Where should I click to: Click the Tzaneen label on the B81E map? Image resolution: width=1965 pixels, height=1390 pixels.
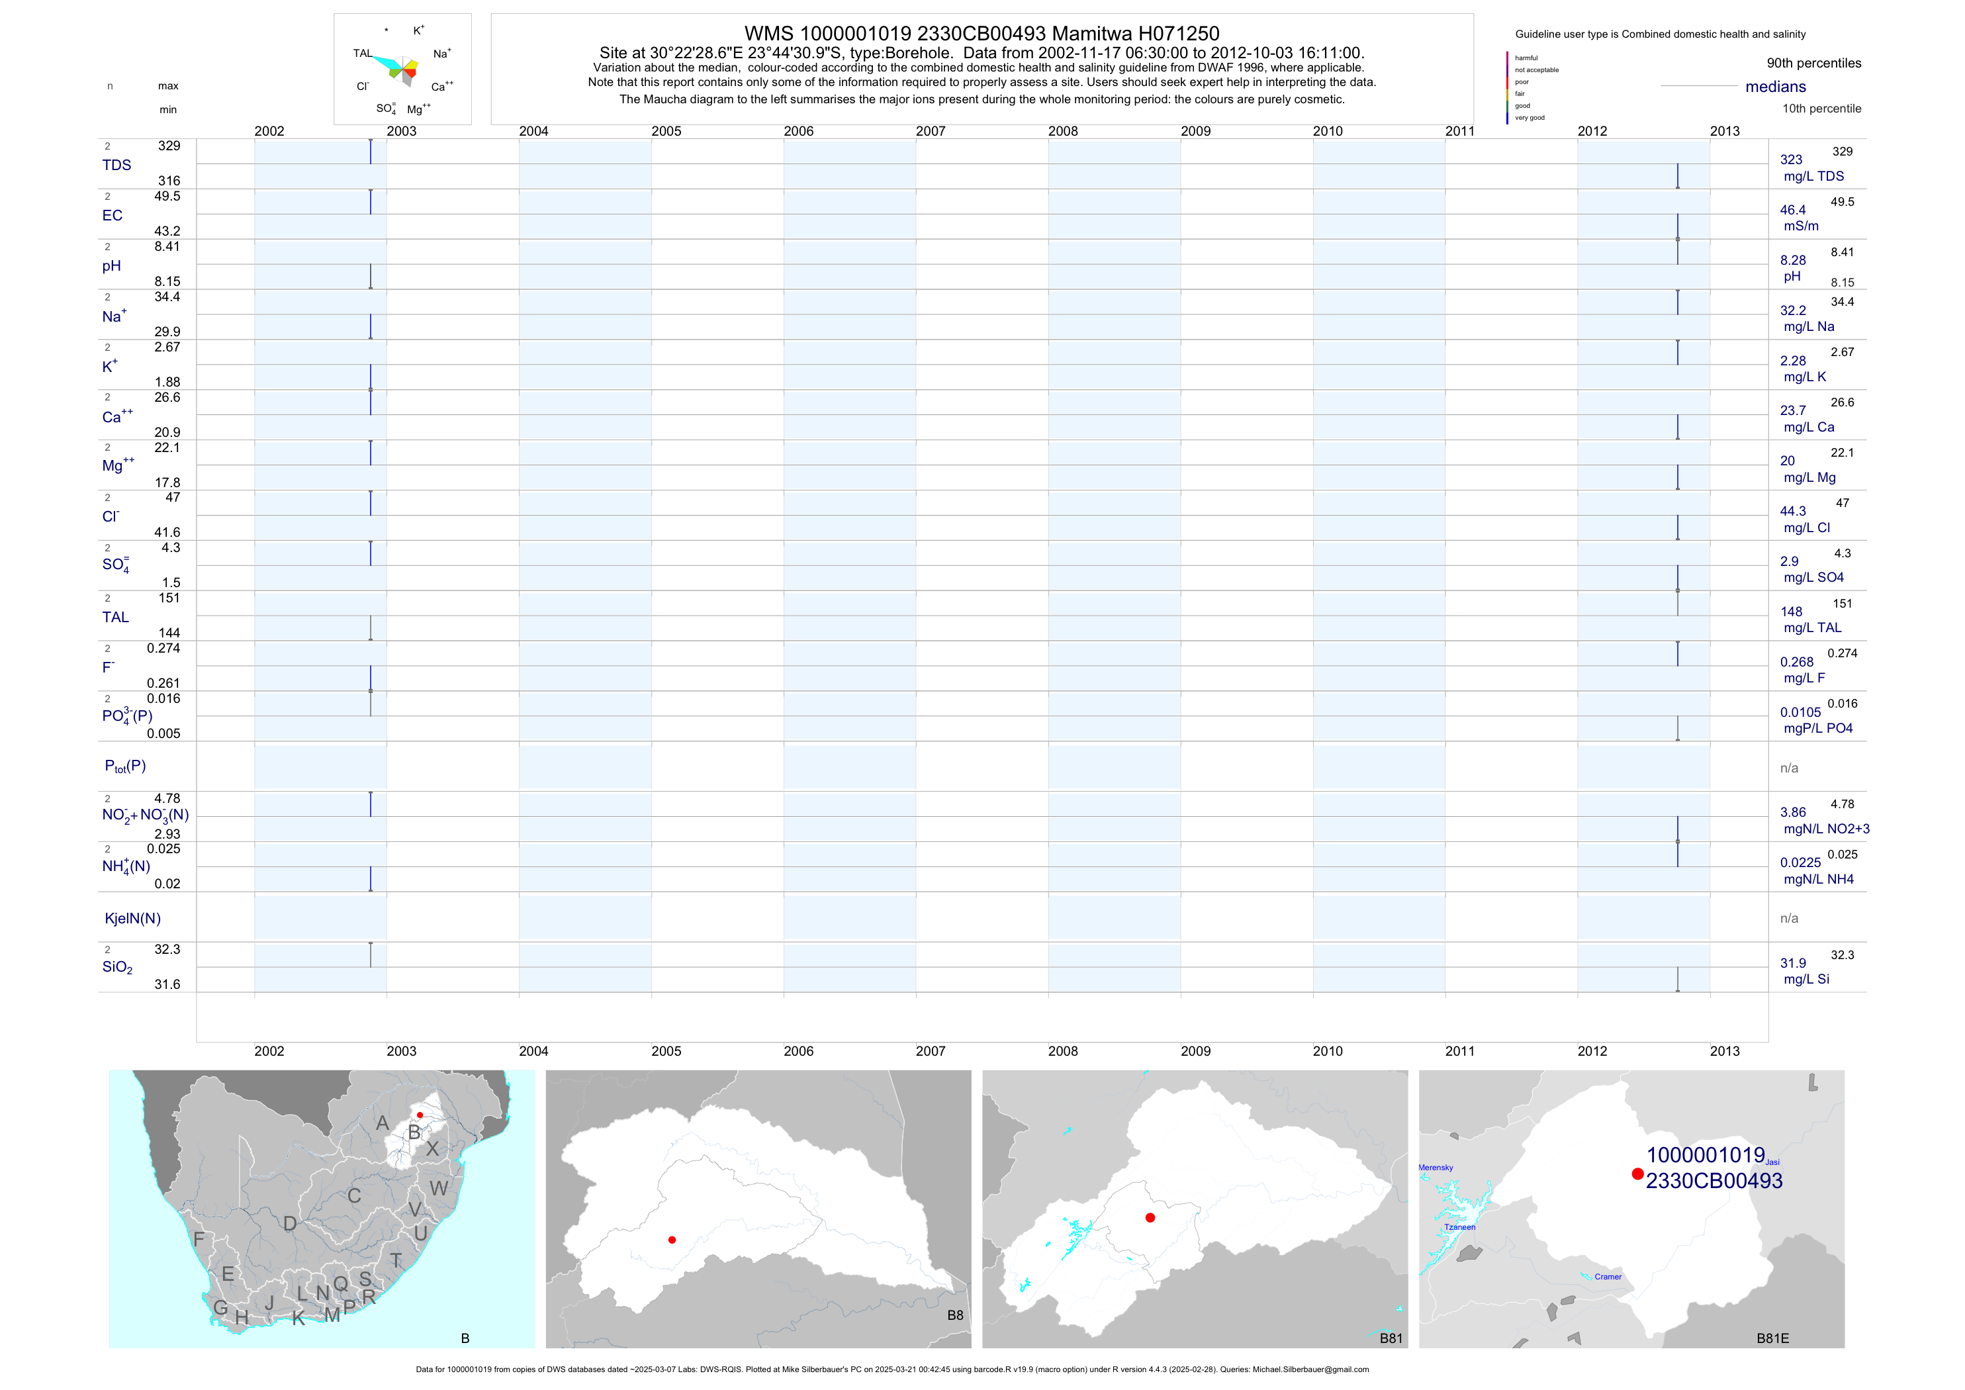click(x=1459, y=1227)
